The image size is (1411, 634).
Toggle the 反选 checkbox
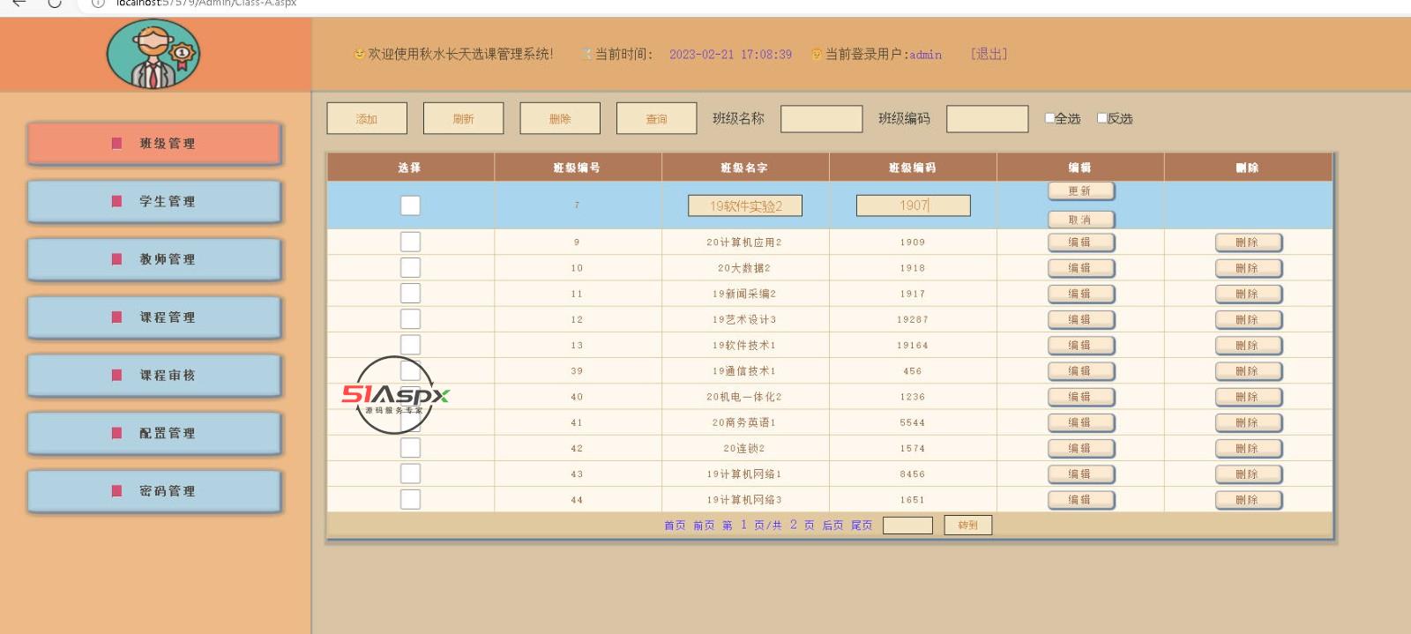[1102, 118]
